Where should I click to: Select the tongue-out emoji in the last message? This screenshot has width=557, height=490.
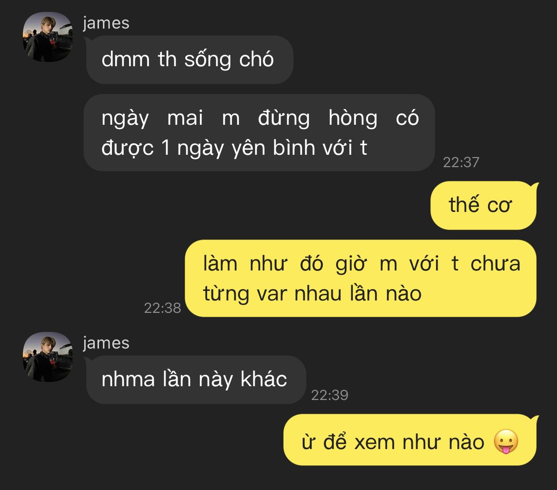tap(506, 441)
